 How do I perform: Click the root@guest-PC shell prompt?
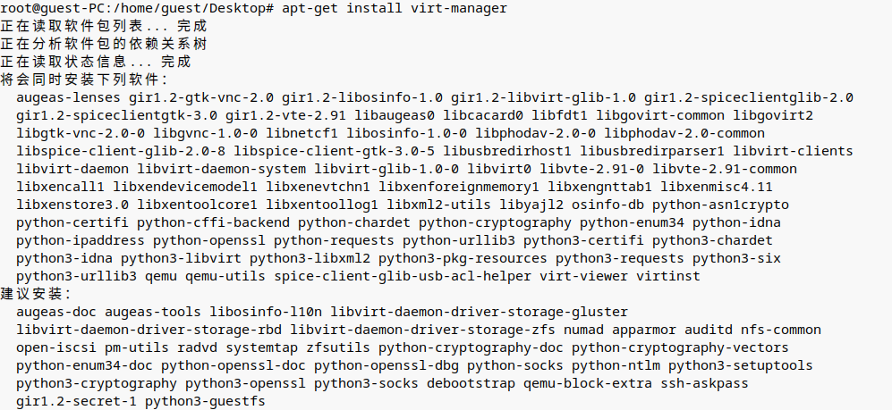pos(49,8)
